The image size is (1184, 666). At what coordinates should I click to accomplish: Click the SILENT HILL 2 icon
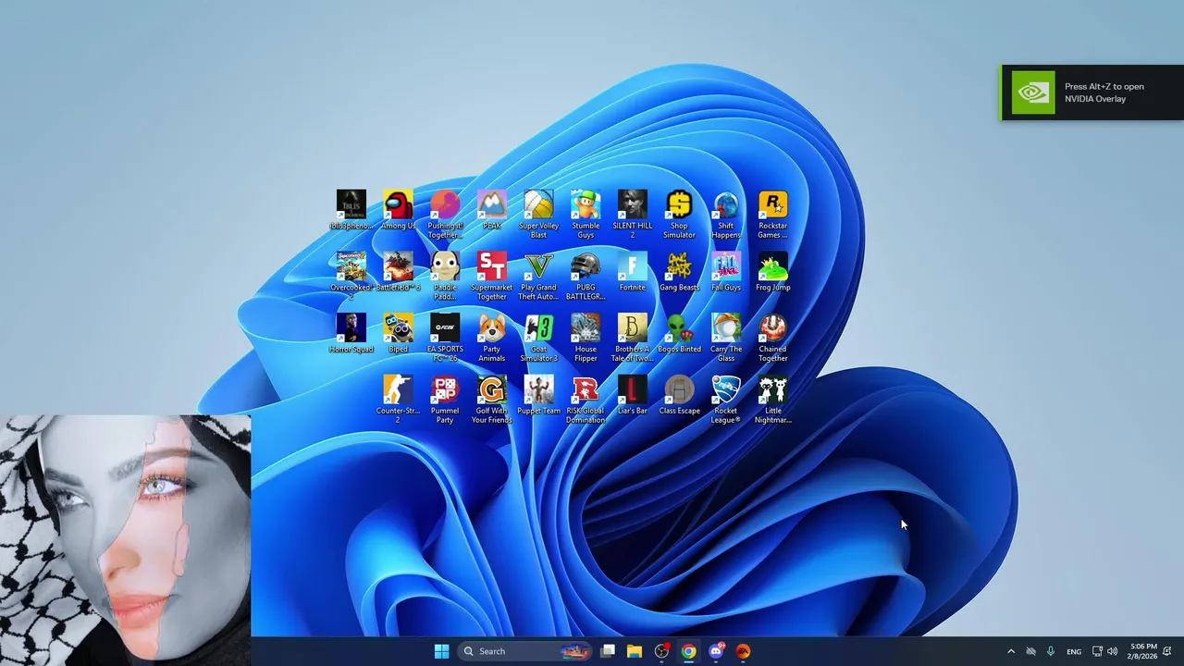click(633, 215)
